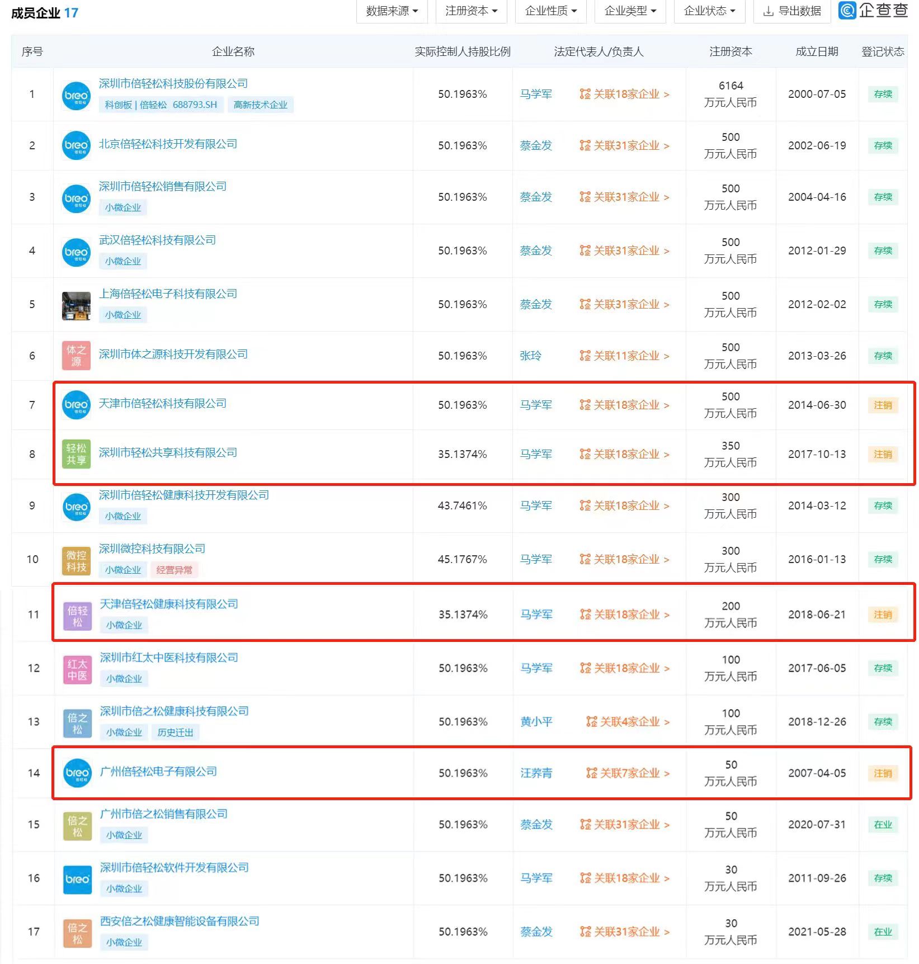
Task: Click legal representative 汪养青
Action: [x=536, y=773]
